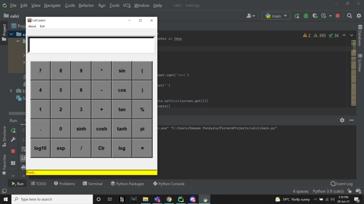Screen dimensions: 364x204
Task: Jump to the previous highlighted error with the up arrow
Action: (x=344, y=35)
